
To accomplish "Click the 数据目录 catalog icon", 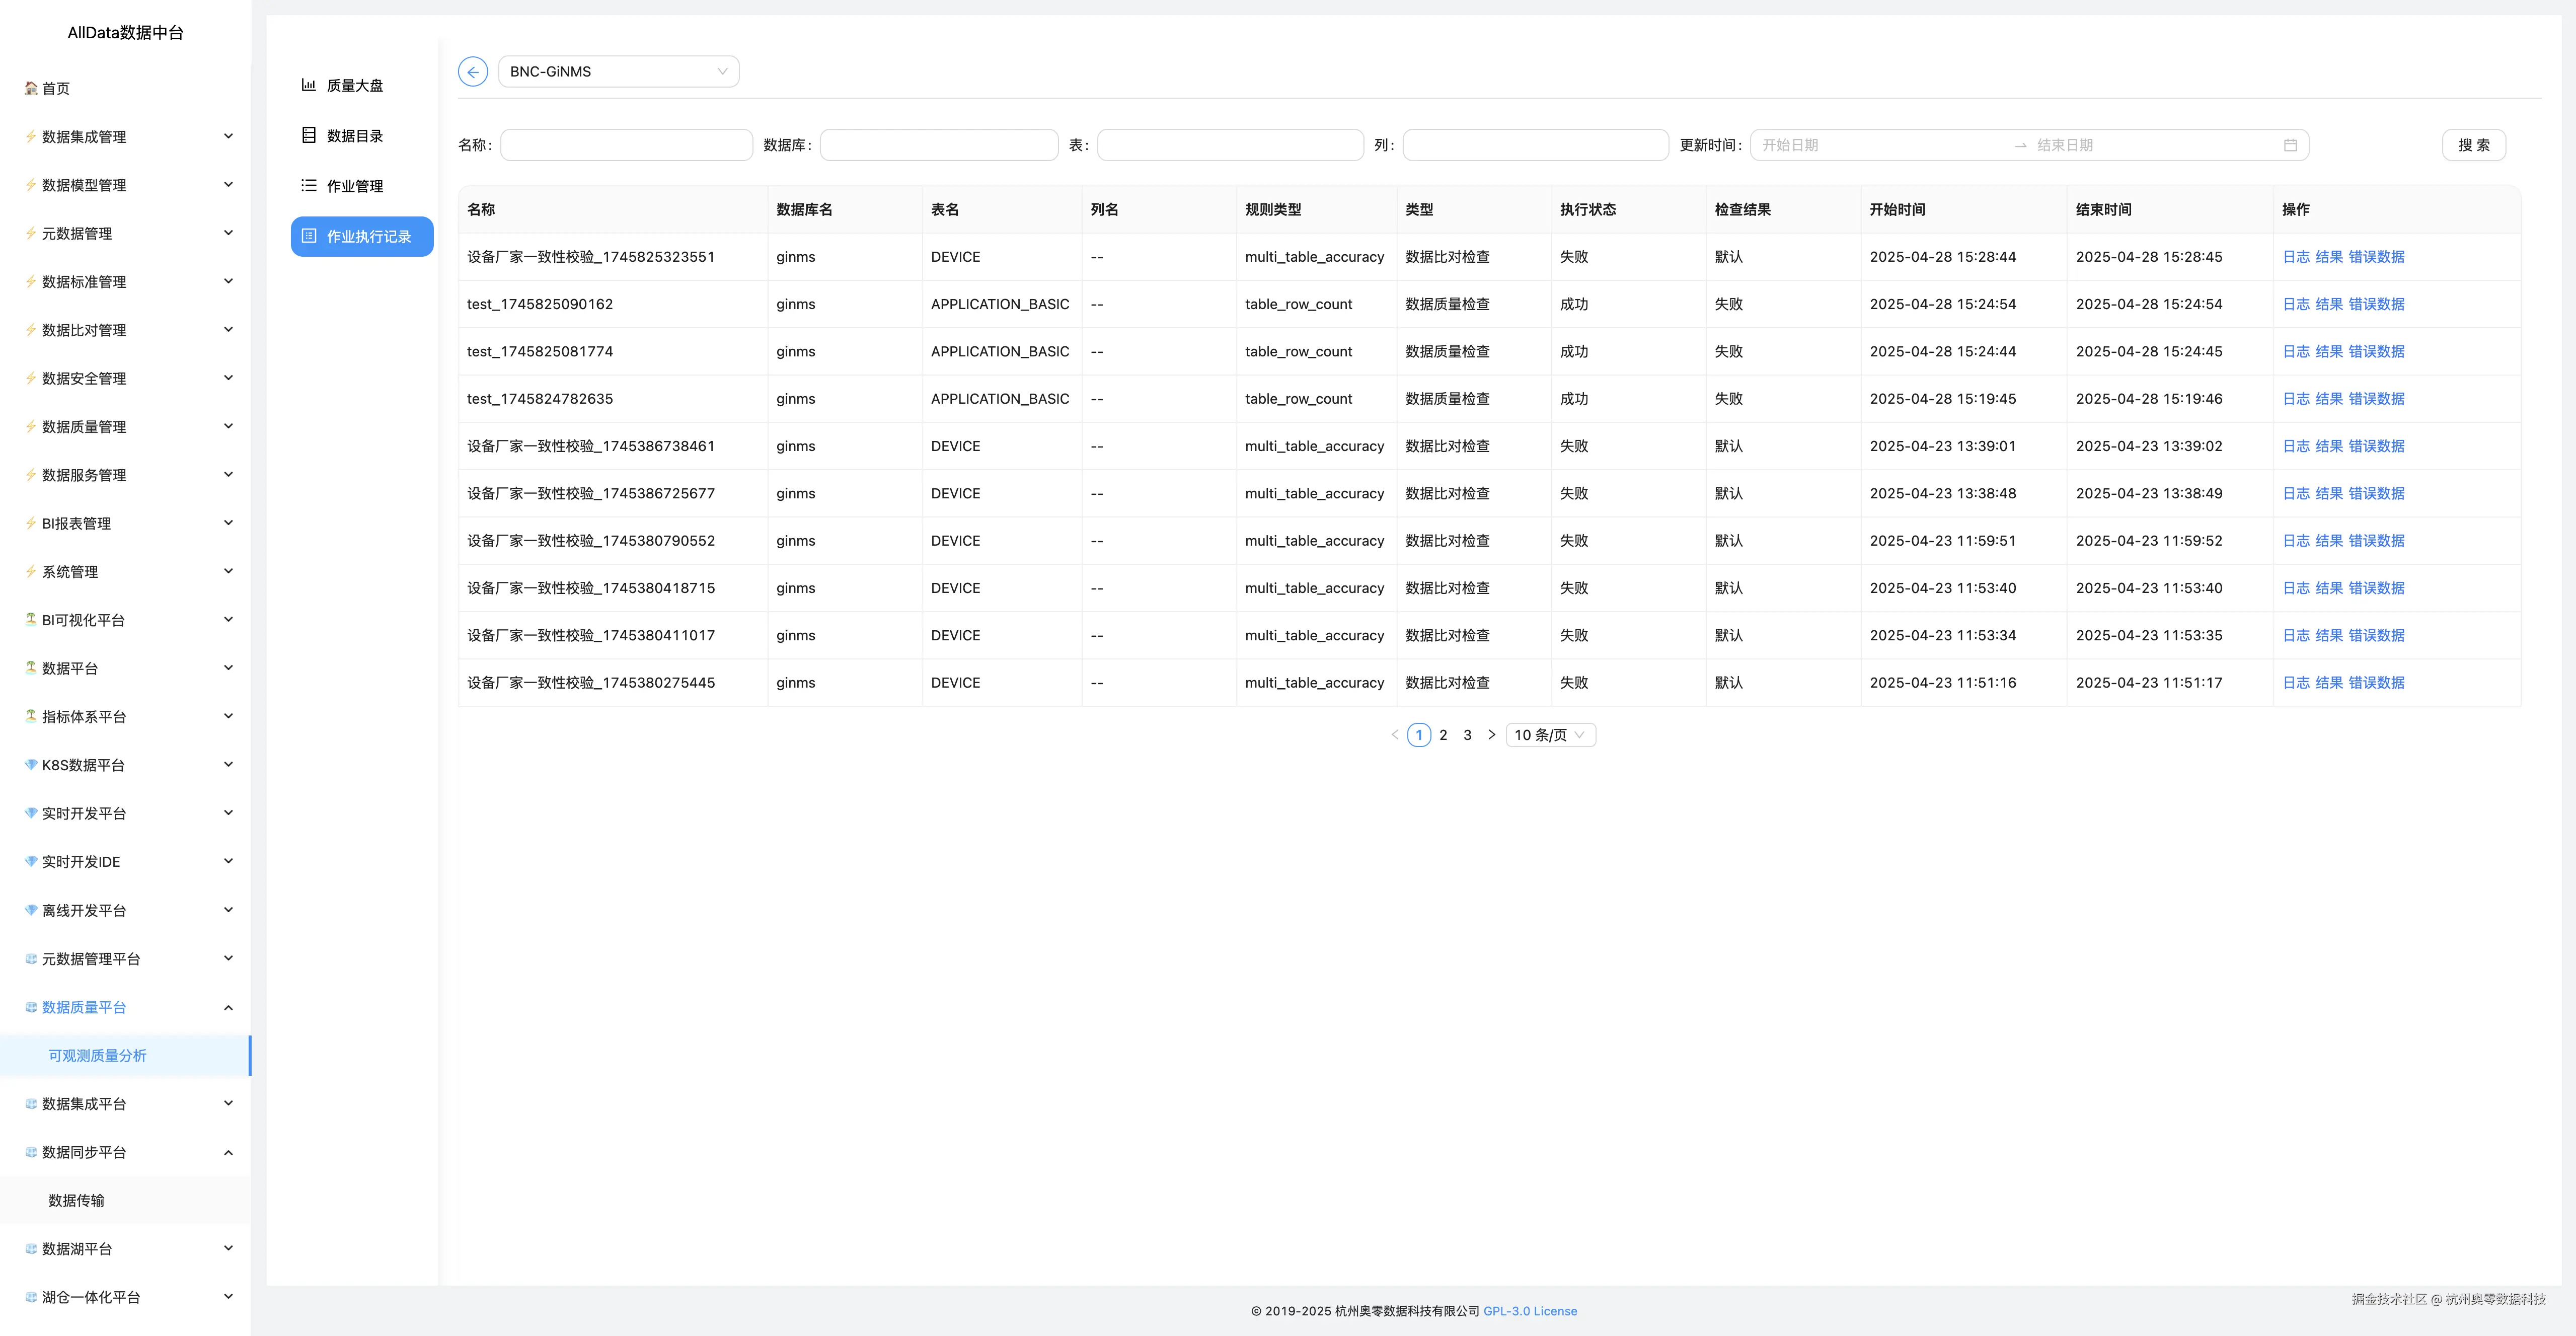I will (x=309, y=135).
